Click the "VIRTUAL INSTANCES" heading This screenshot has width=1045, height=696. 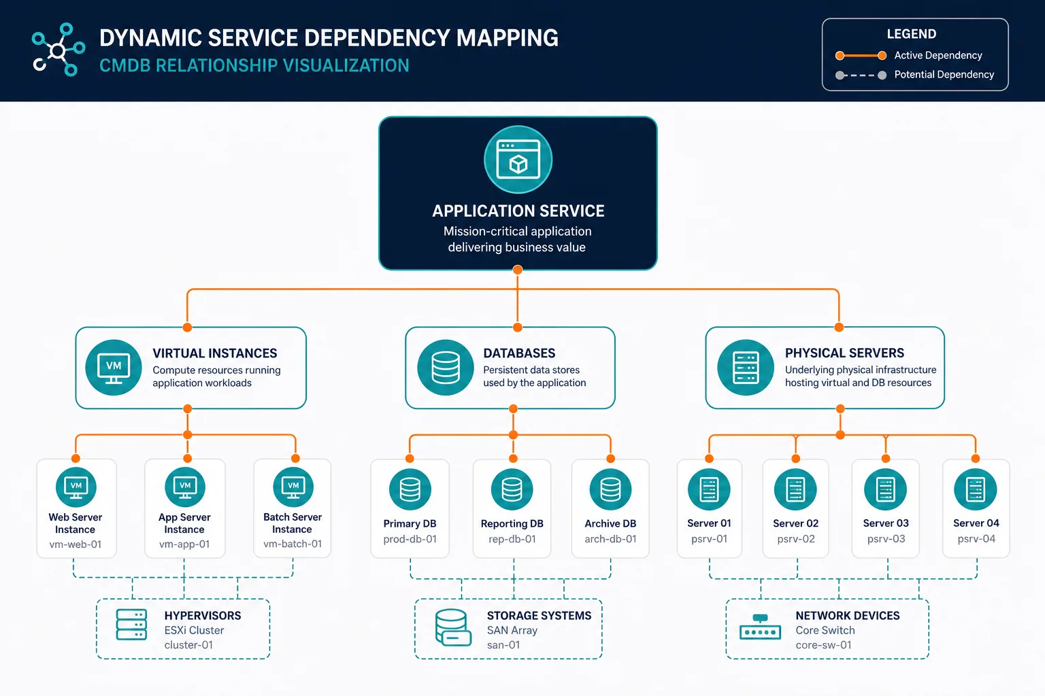pyautogui.click(x=215, y=353)
